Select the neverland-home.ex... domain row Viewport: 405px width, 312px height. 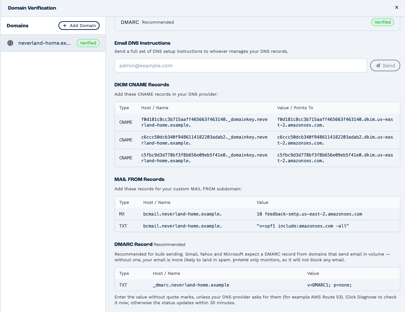(53, 43)
